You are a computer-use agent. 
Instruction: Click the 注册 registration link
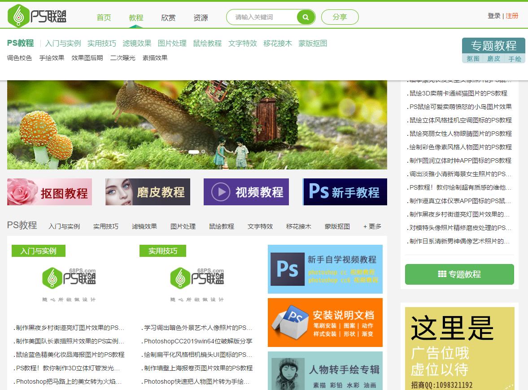pos(511,15)
